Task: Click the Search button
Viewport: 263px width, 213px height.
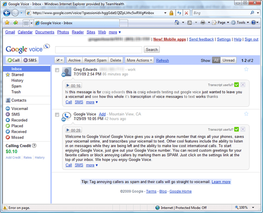Action: point(152,50)
